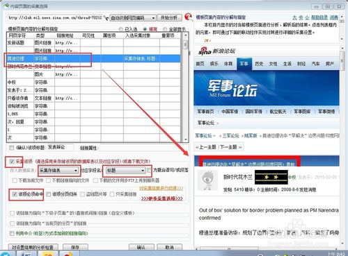The width and height of the screenshot is (348, 256).
Task: Select the 中校 table row
Action: pos(93,83)
